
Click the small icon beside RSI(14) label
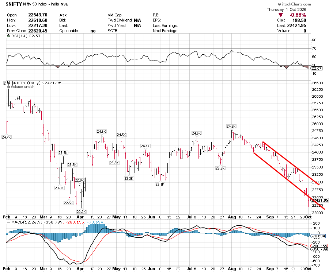point(9,36)
